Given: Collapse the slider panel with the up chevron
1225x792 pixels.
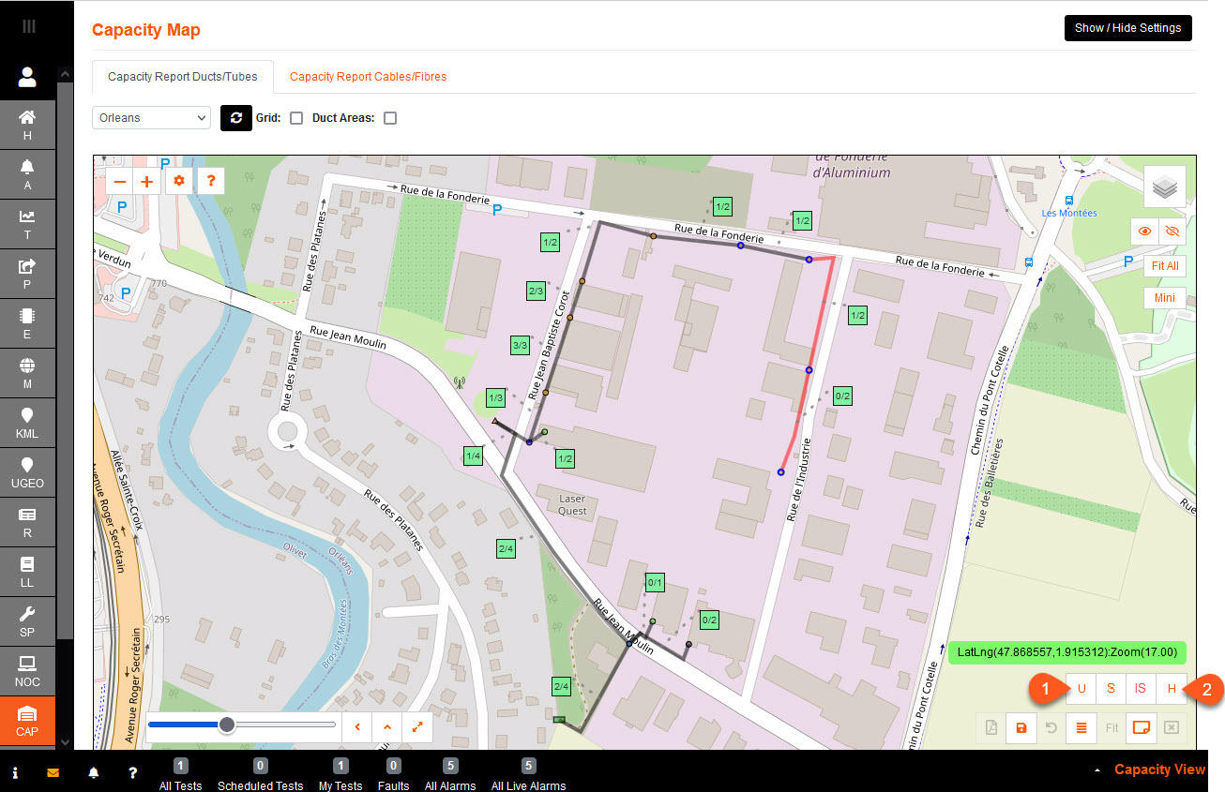Looking at the screenshot, I should (386, 725).
